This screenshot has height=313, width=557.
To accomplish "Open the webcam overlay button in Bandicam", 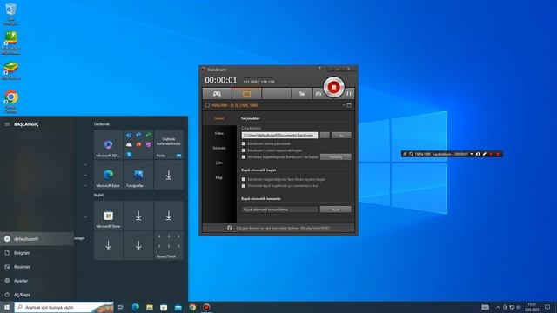I will [302, 94].
